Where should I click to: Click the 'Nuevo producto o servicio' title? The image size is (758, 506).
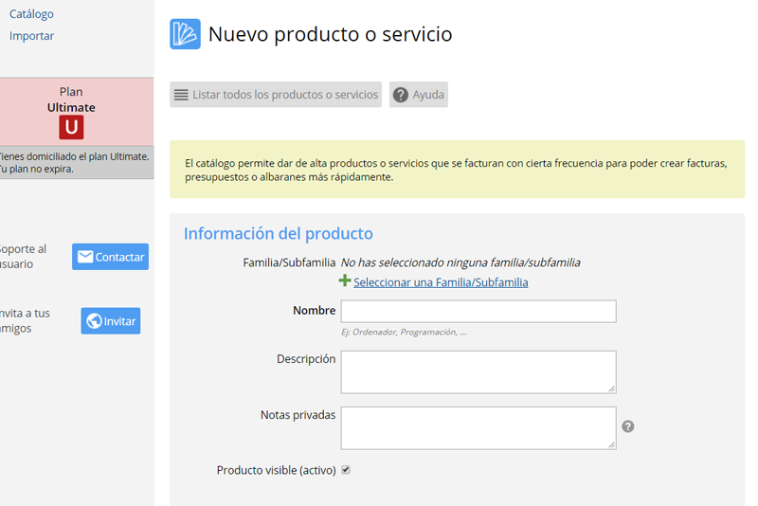pos(330,34)
